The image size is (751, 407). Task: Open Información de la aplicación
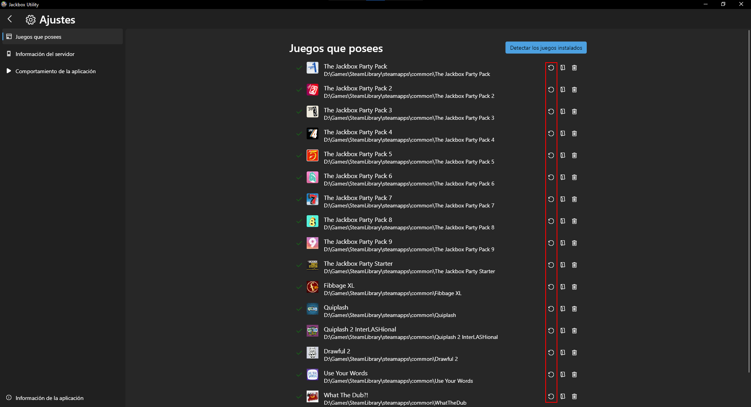click(49, 398)
